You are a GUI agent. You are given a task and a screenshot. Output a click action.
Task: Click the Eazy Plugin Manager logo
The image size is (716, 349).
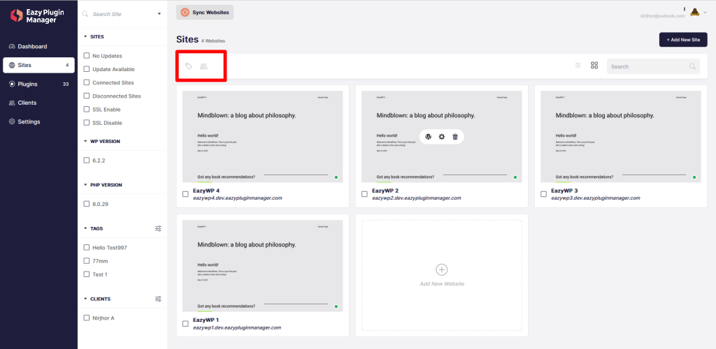point(37,16)
